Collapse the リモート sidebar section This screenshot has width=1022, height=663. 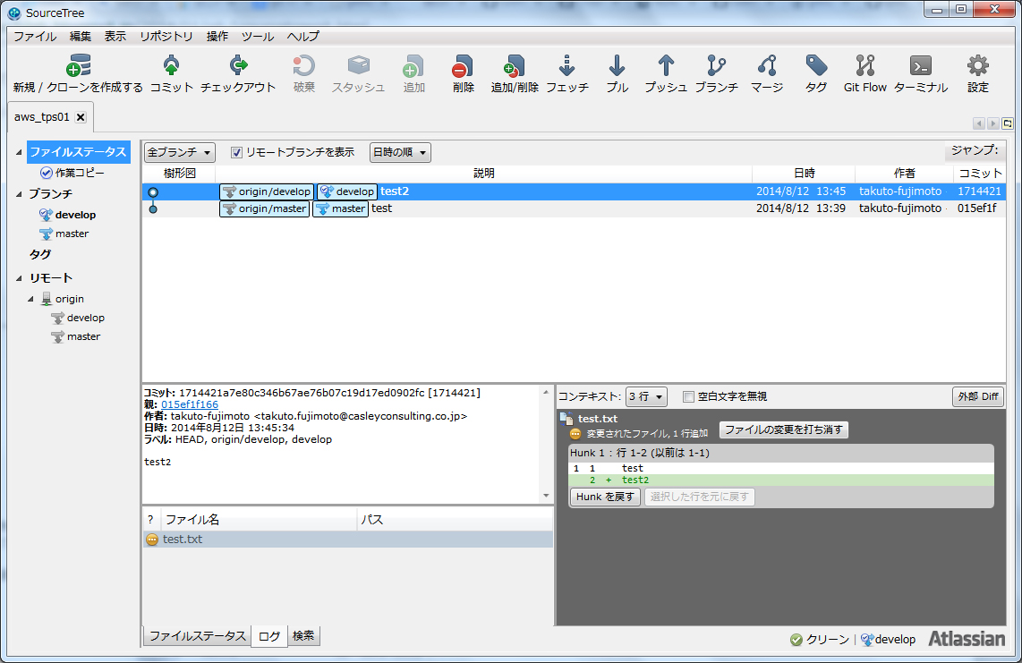[19, 277]
